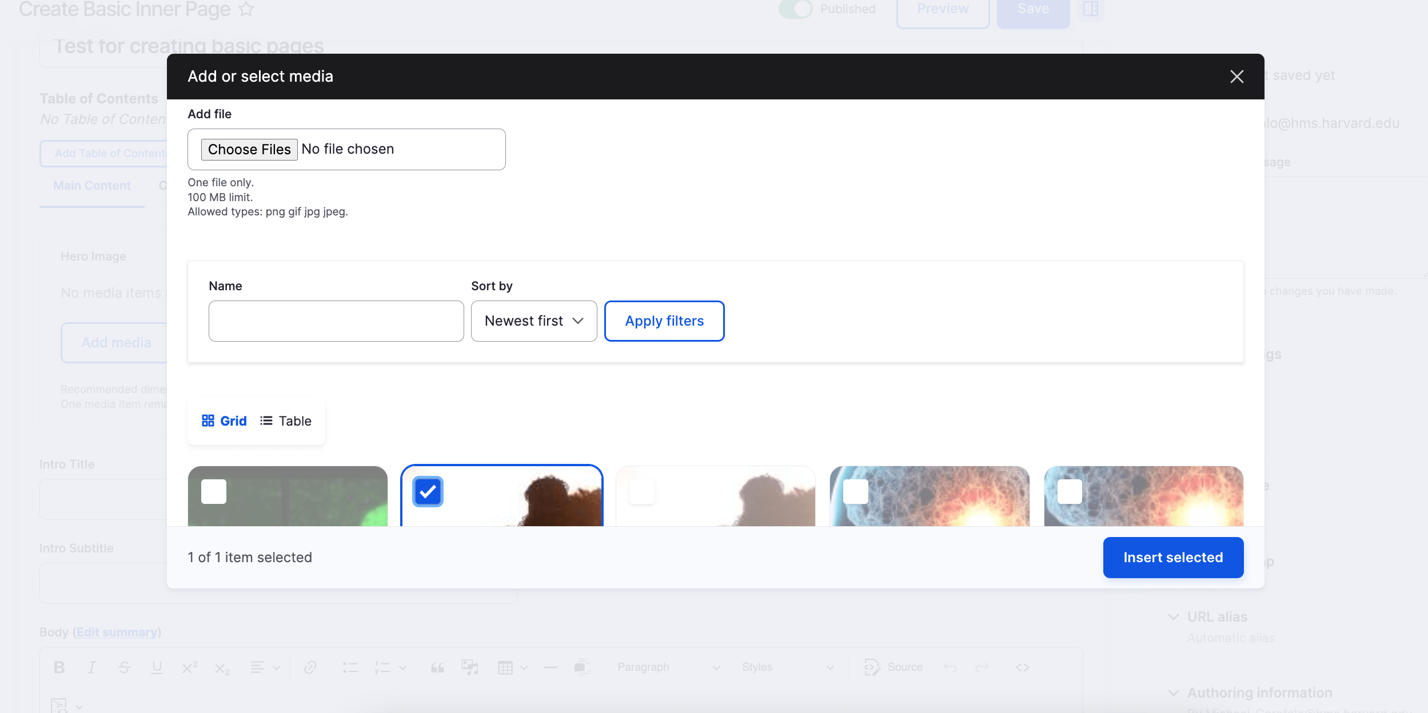Image resolution: width=1428 pixels, height=713 pixels.
Task: Click the Italic formatting icon
Action: 91,667
